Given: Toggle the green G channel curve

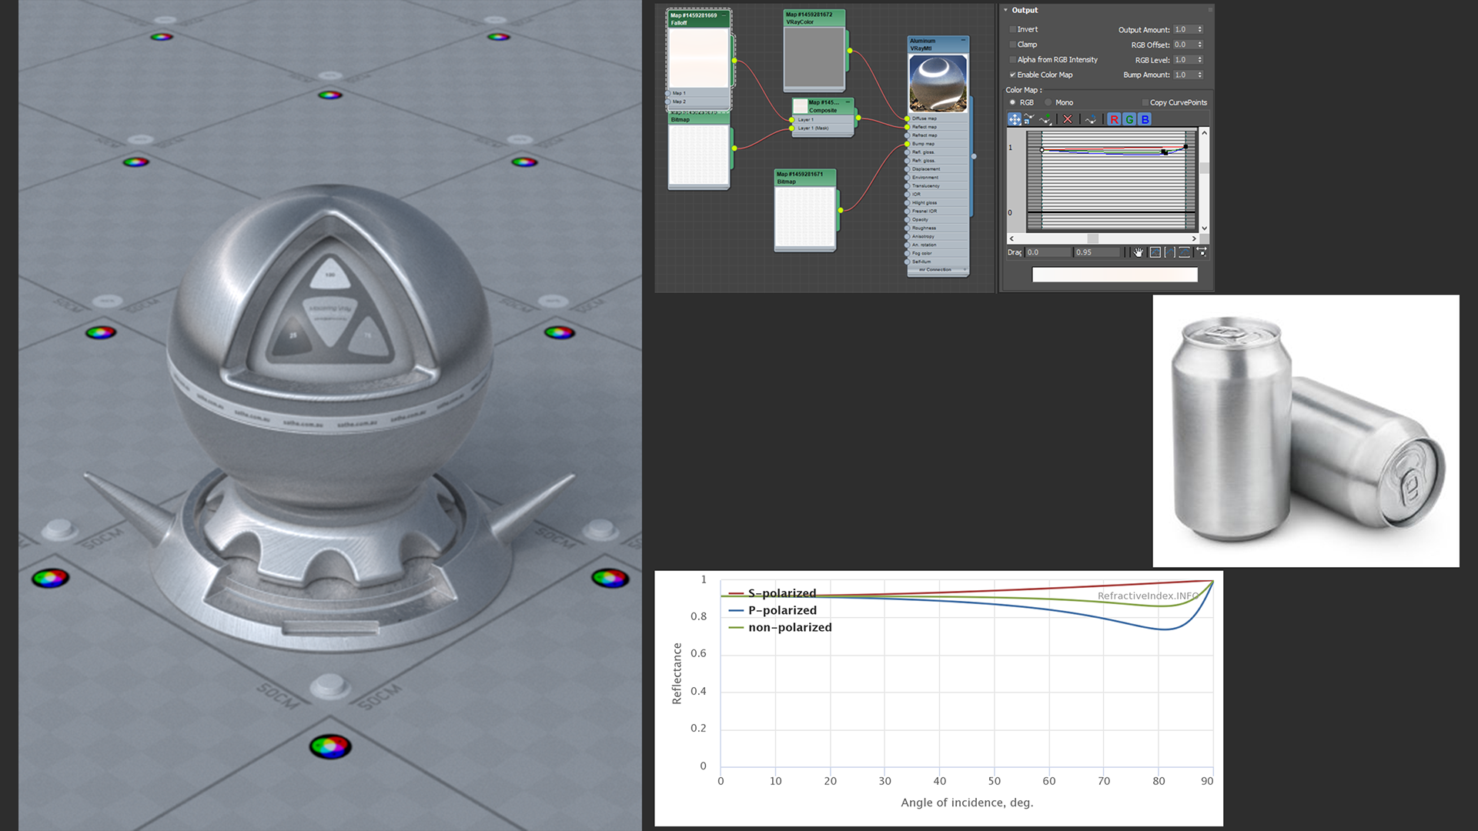Looking at the screenshot, I should (x=1129, y=119).
